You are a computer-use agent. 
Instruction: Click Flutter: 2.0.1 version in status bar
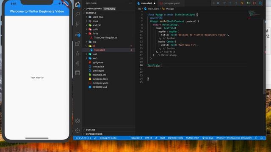pyautogui.click(x=193, y=138)
